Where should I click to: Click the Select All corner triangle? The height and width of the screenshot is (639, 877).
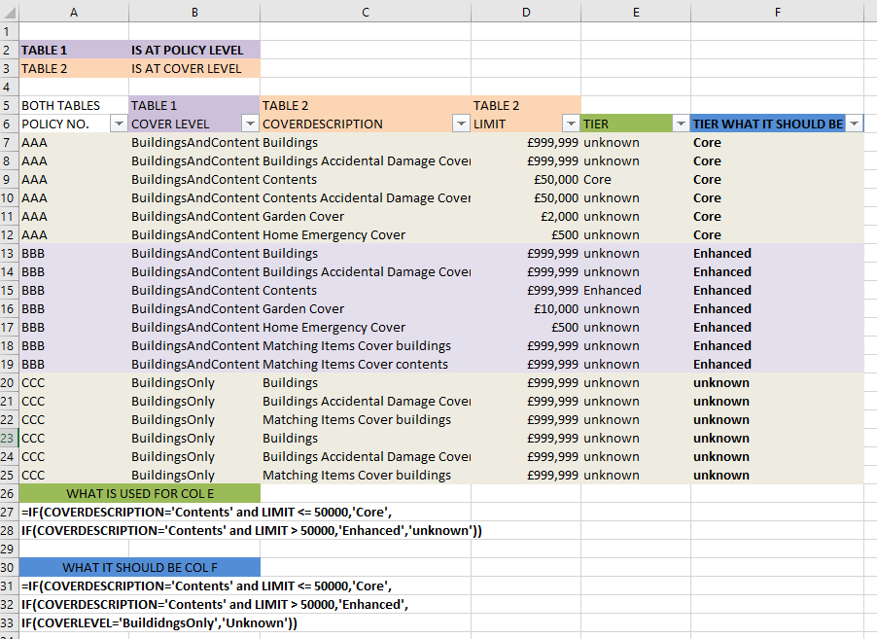click(x=9, y=12)
